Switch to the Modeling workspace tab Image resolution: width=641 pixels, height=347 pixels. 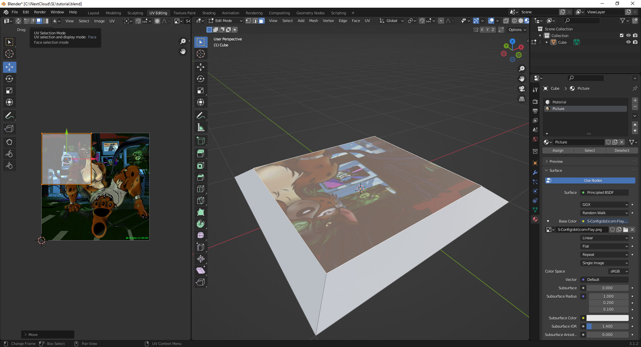pos(113,13)
